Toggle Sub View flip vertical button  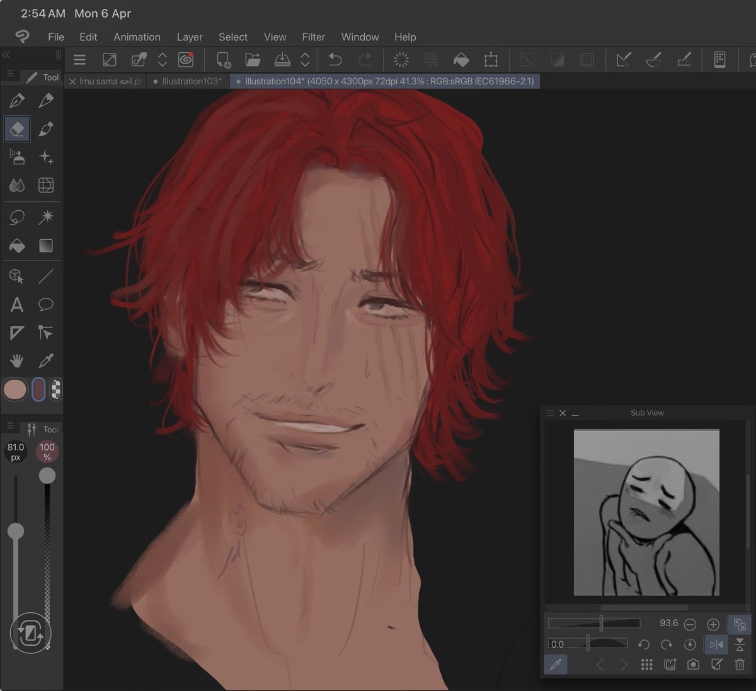(740, 644)
